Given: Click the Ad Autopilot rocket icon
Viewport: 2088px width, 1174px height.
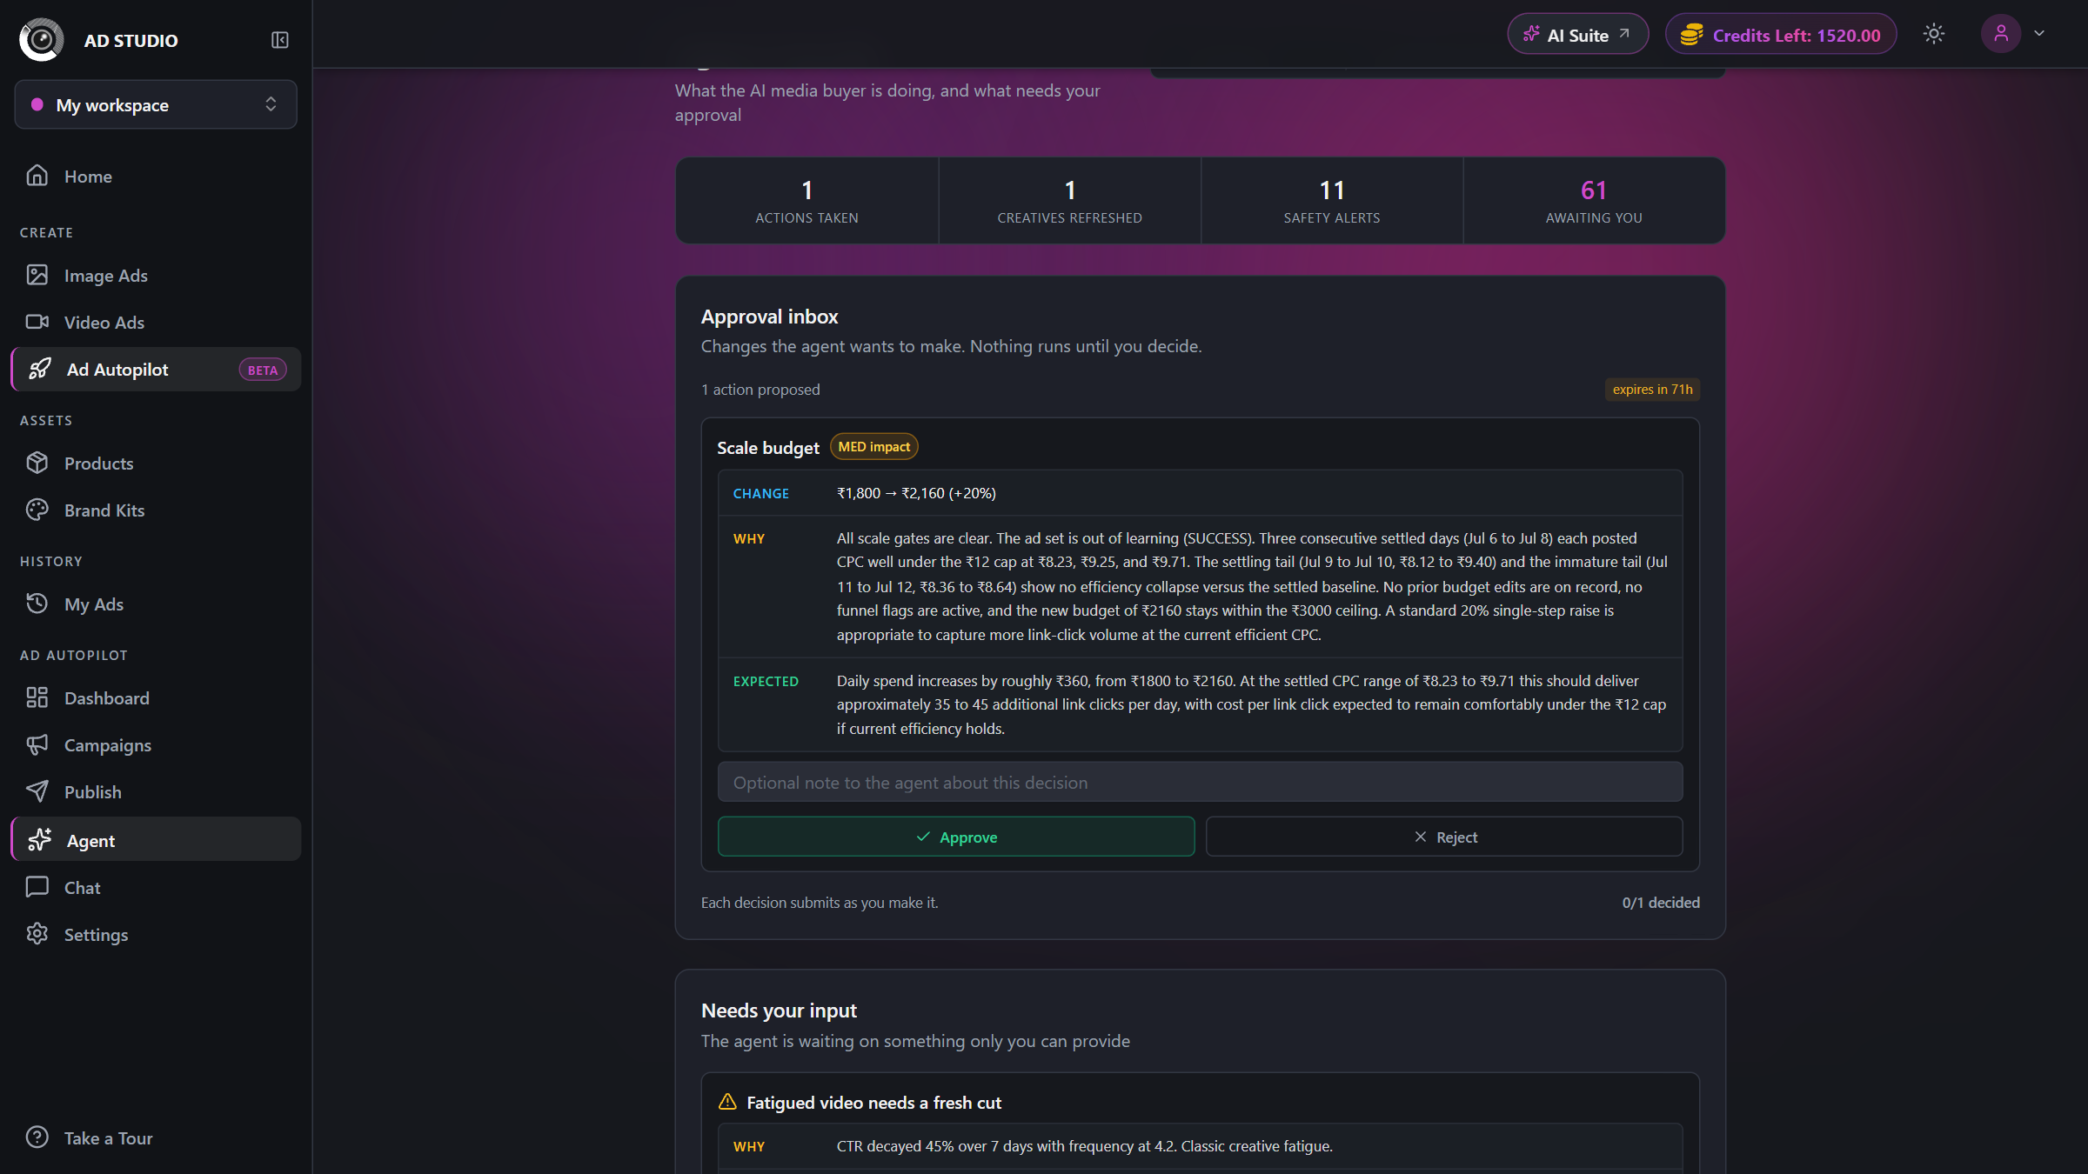Looking at the screenshot, I should (40, 369).
